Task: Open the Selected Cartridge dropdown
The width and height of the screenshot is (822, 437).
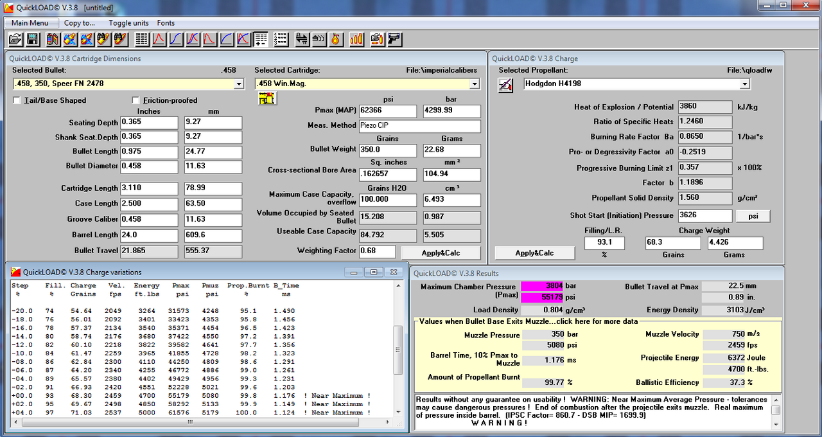Action: click(475, 84)
